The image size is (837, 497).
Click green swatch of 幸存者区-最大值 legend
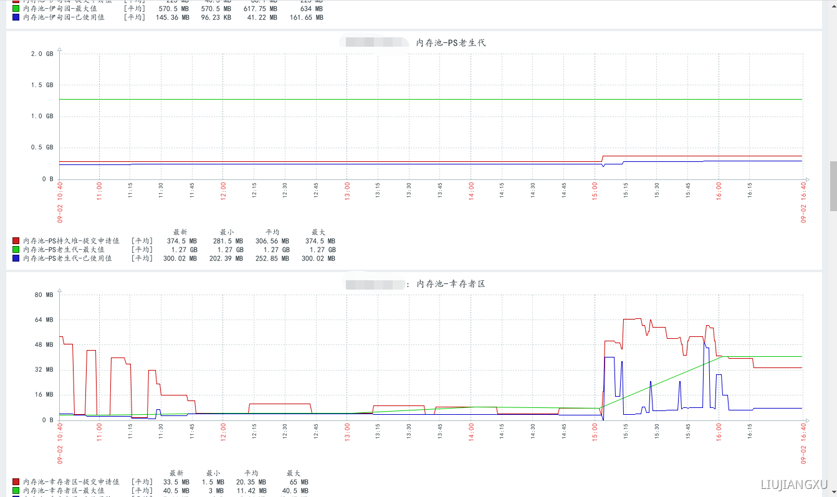(16, 491)
